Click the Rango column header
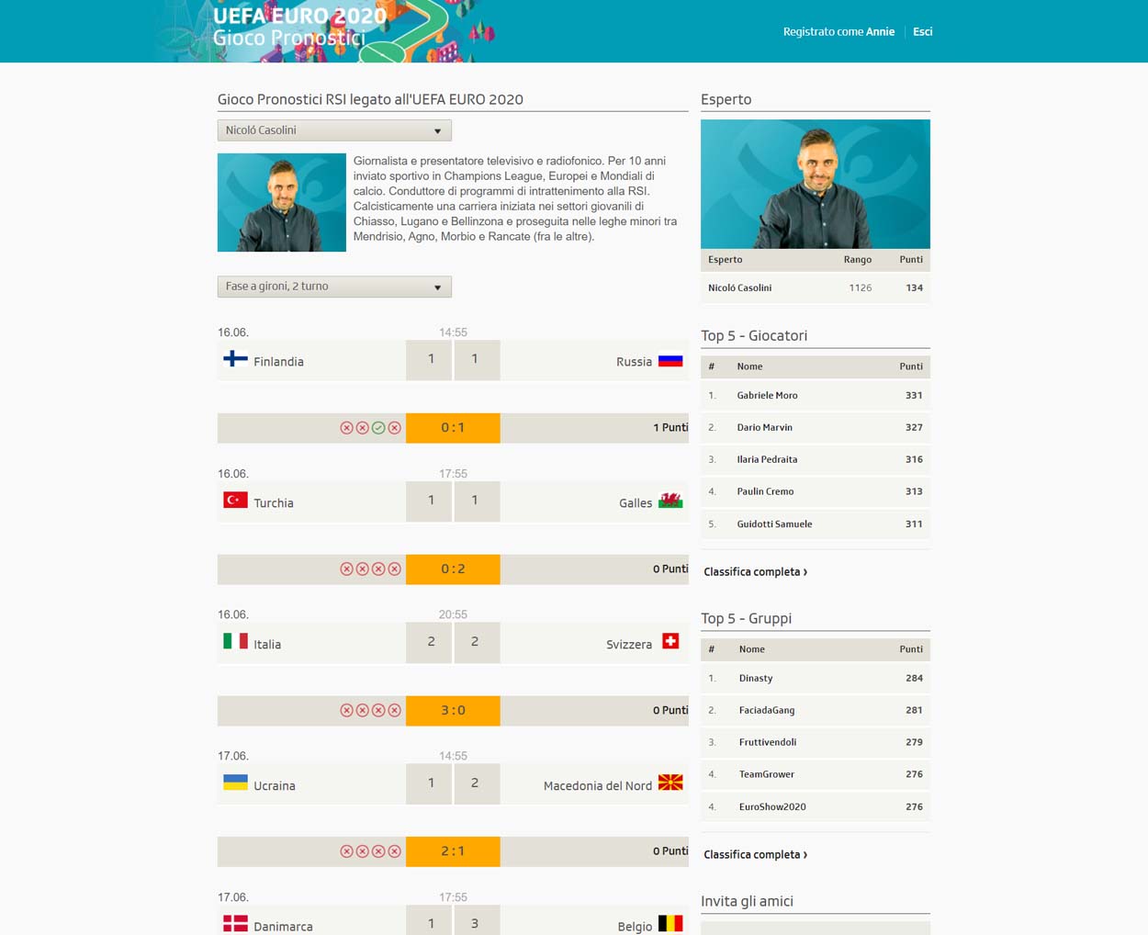The width and height of the screenshot is (1148, 935). [x=858, y=259]
